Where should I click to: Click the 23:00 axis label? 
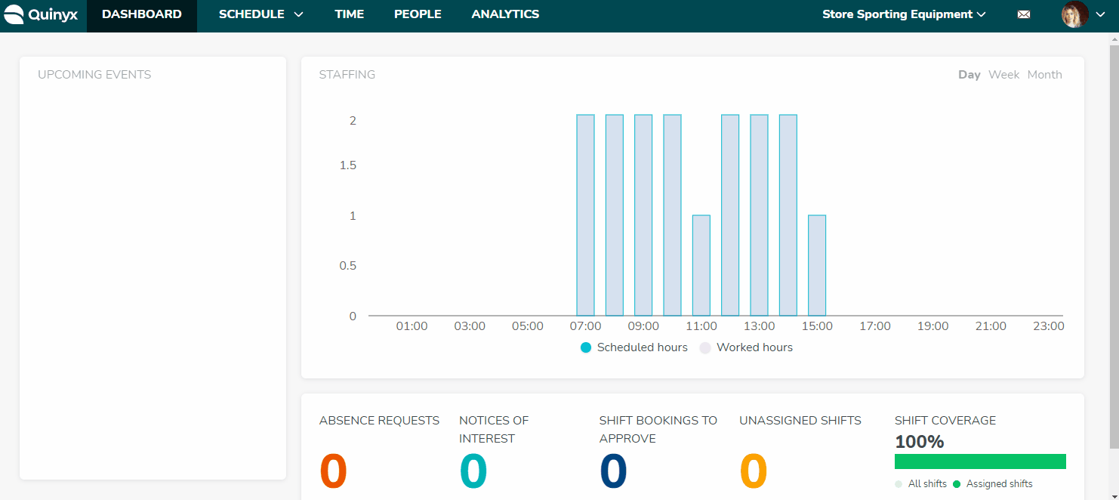pyautogui.click(x=1048, y=326)
